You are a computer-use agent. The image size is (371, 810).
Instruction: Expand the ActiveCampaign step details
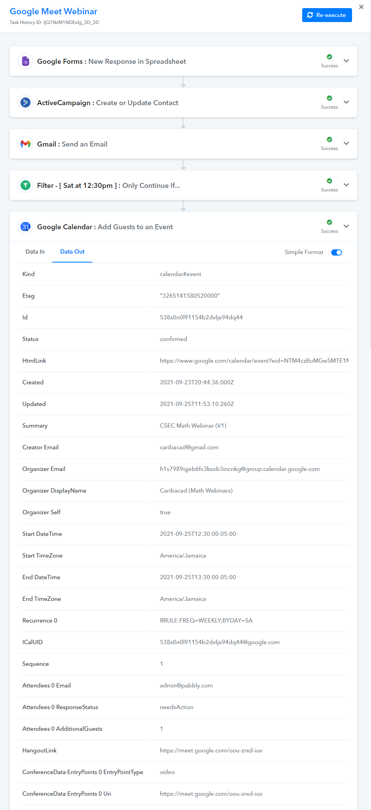[x=346, y=102]
